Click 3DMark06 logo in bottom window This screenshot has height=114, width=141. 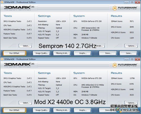19,65
